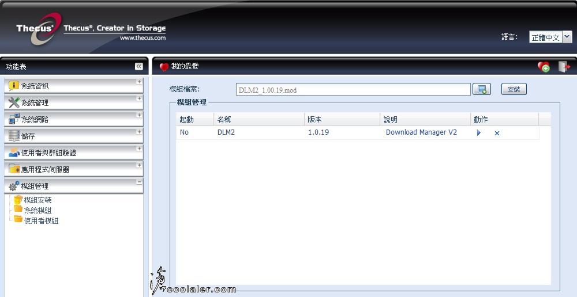This screenshot has height=297, width=577.
Task: Collapse the 功能表 menu panel
Action: tap(138, 66)
